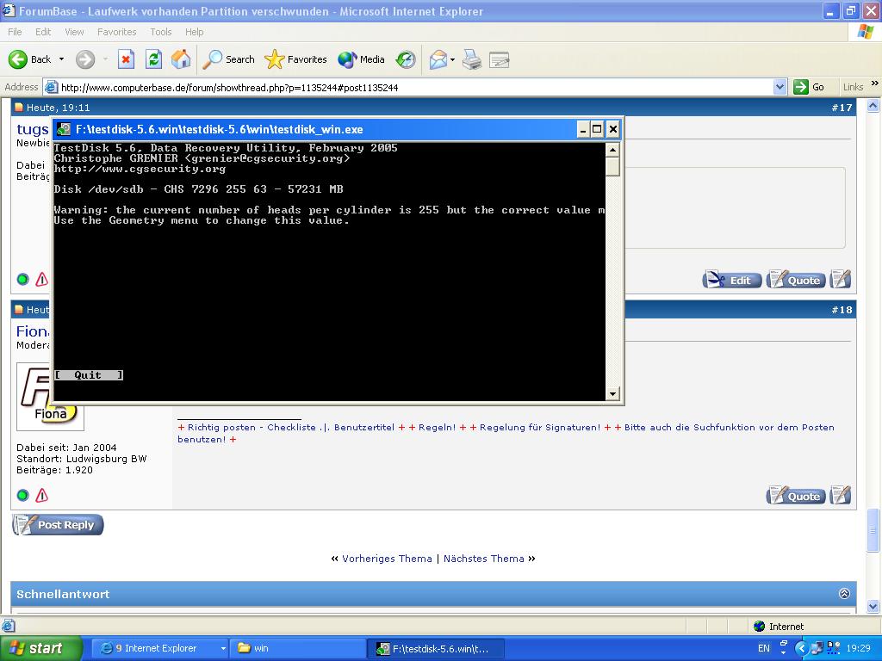Image resolution: width=882 pixels, height=661 pixels.
Task: Click the testdisk-5.6.win taskbar button
Action: click(436, 648)
